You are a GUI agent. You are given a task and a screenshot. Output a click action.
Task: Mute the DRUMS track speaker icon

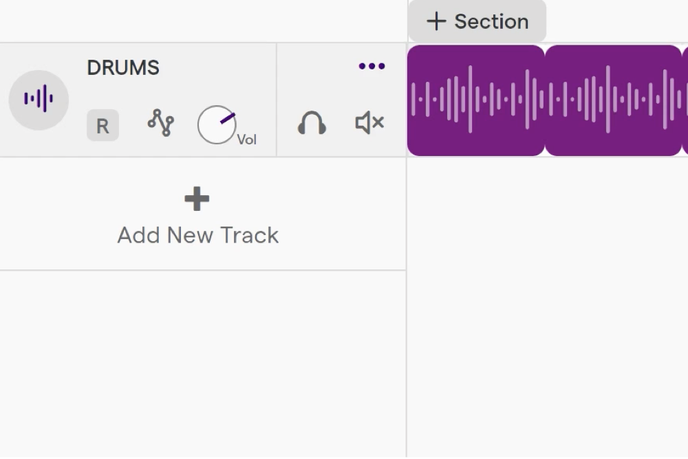tap(369, 123)
